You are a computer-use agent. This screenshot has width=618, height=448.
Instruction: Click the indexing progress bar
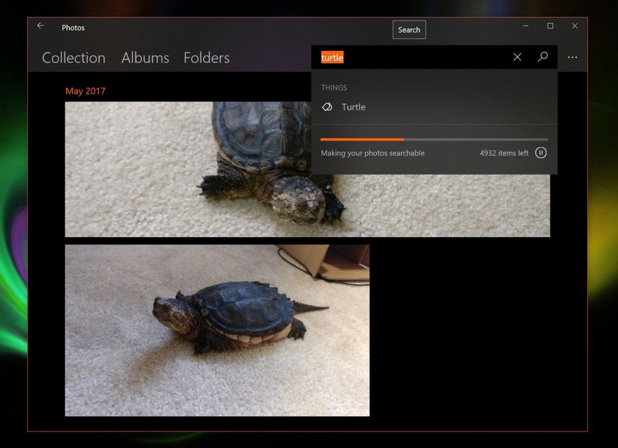pyautogui.click(x=434, y=139)
